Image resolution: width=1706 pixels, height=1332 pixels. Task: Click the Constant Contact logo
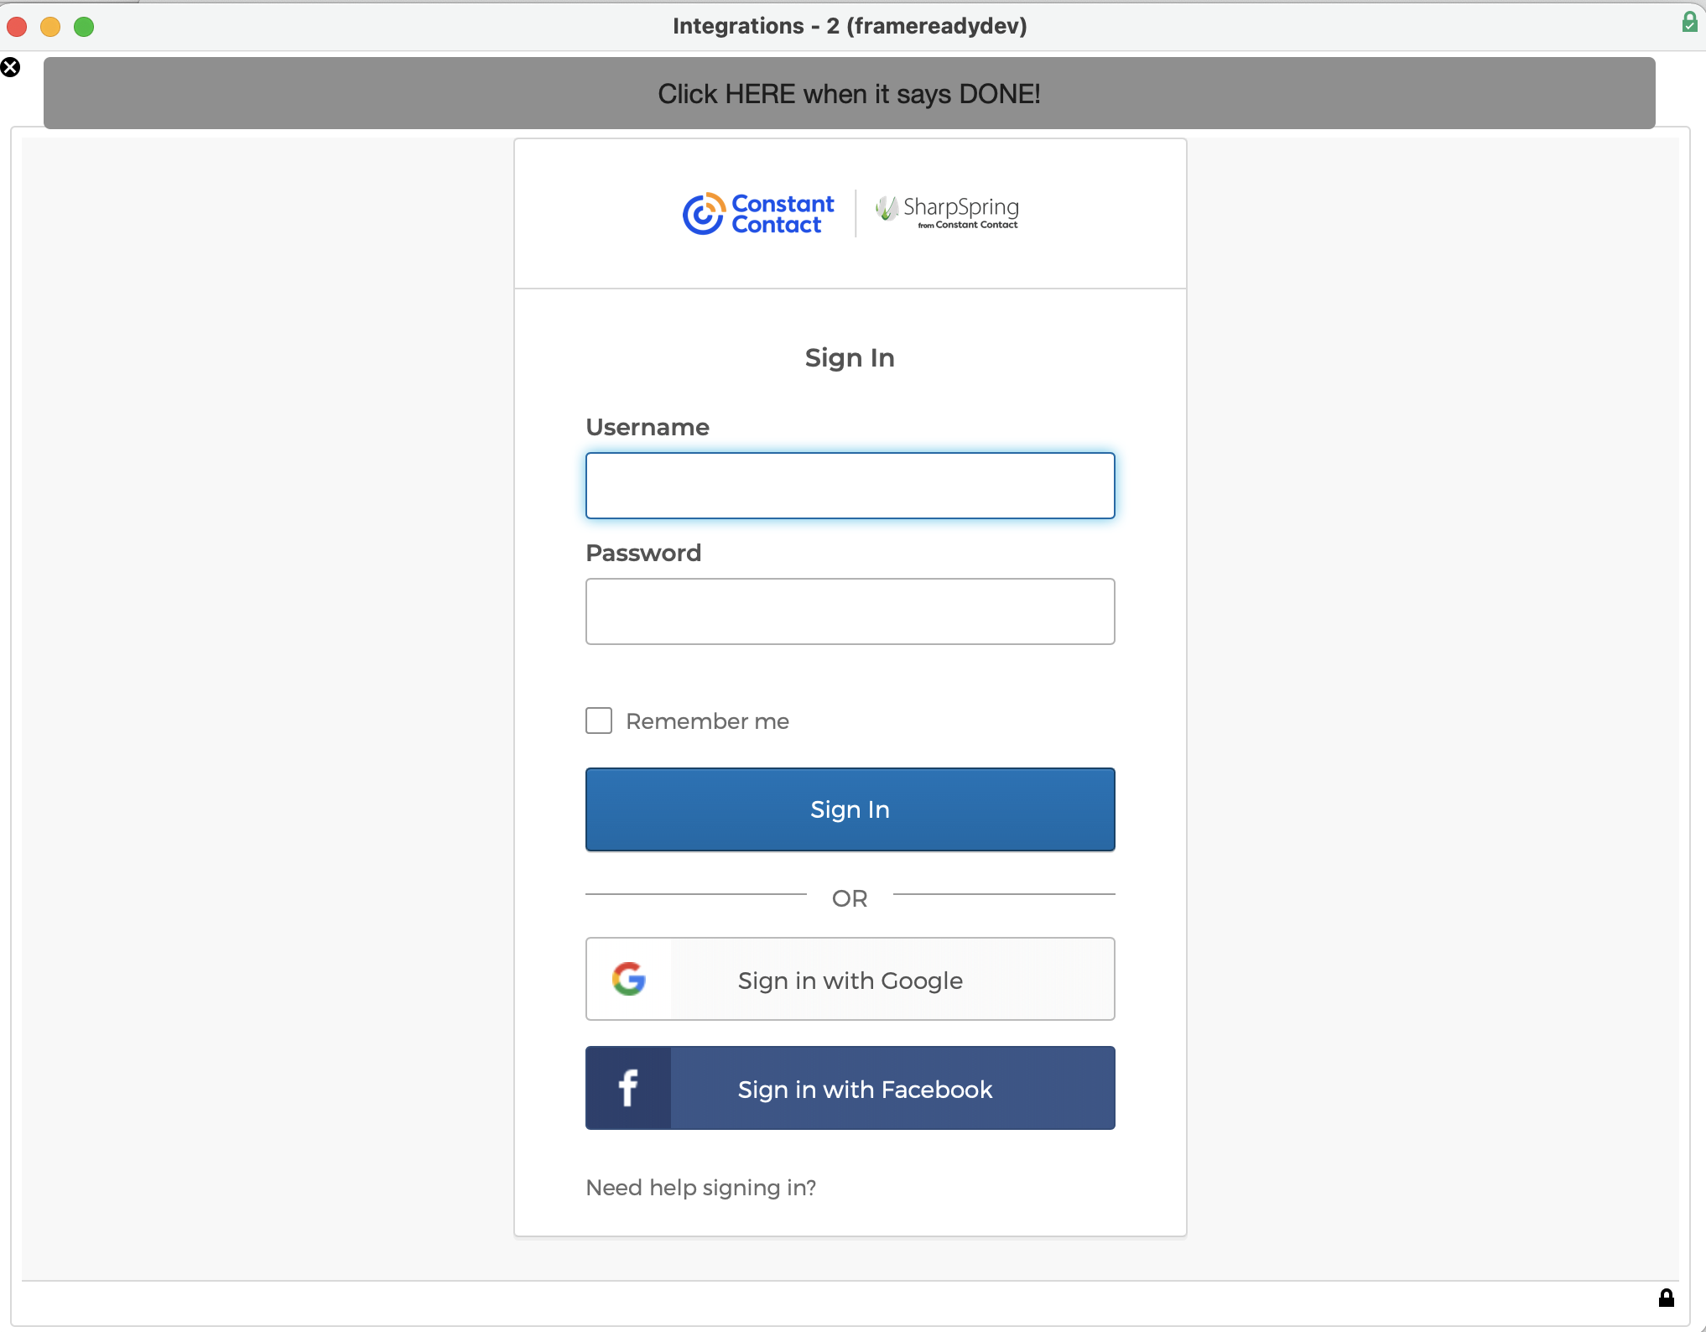tap(758, 214)
